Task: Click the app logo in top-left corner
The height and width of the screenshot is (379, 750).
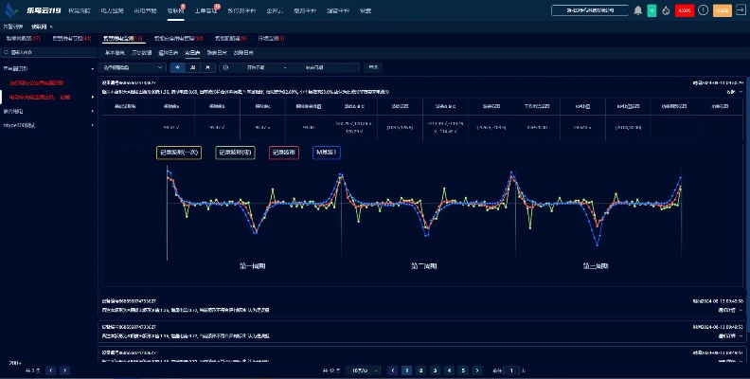Action: [12, 10]
